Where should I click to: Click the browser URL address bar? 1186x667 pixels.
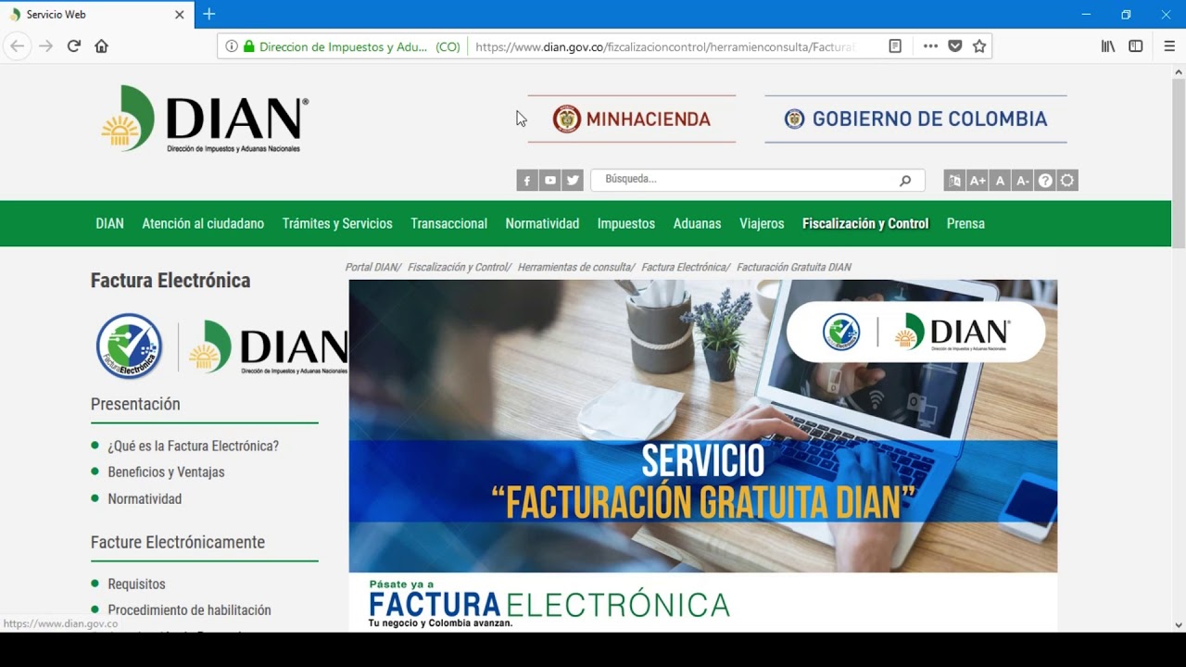pos(662,46)
